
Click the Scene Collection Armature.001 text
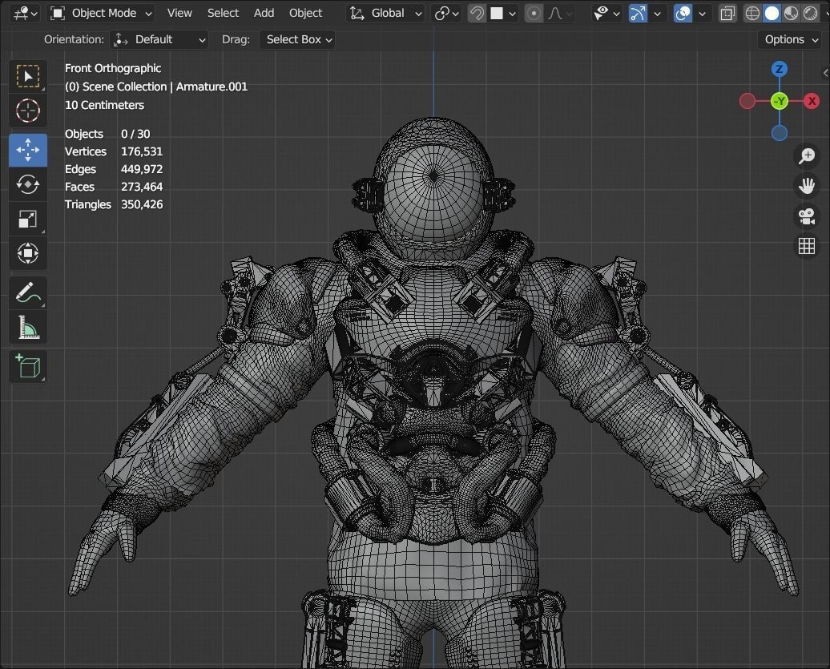click(x=156, y=87)
